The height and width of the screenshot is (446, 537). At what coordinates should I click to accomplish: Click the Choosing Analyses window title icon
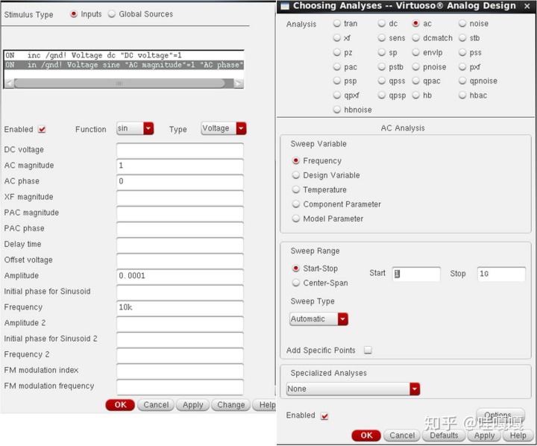285,6
